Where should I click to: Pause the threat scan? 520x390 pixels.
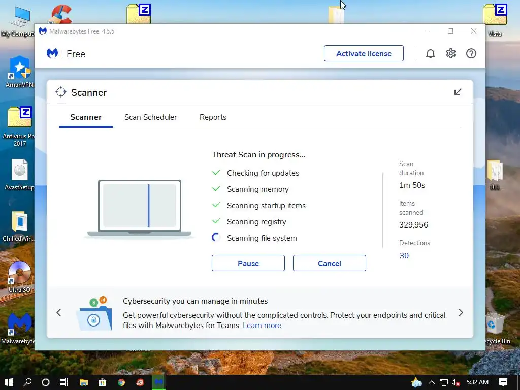pyautogui.click(x=248, y=264)
